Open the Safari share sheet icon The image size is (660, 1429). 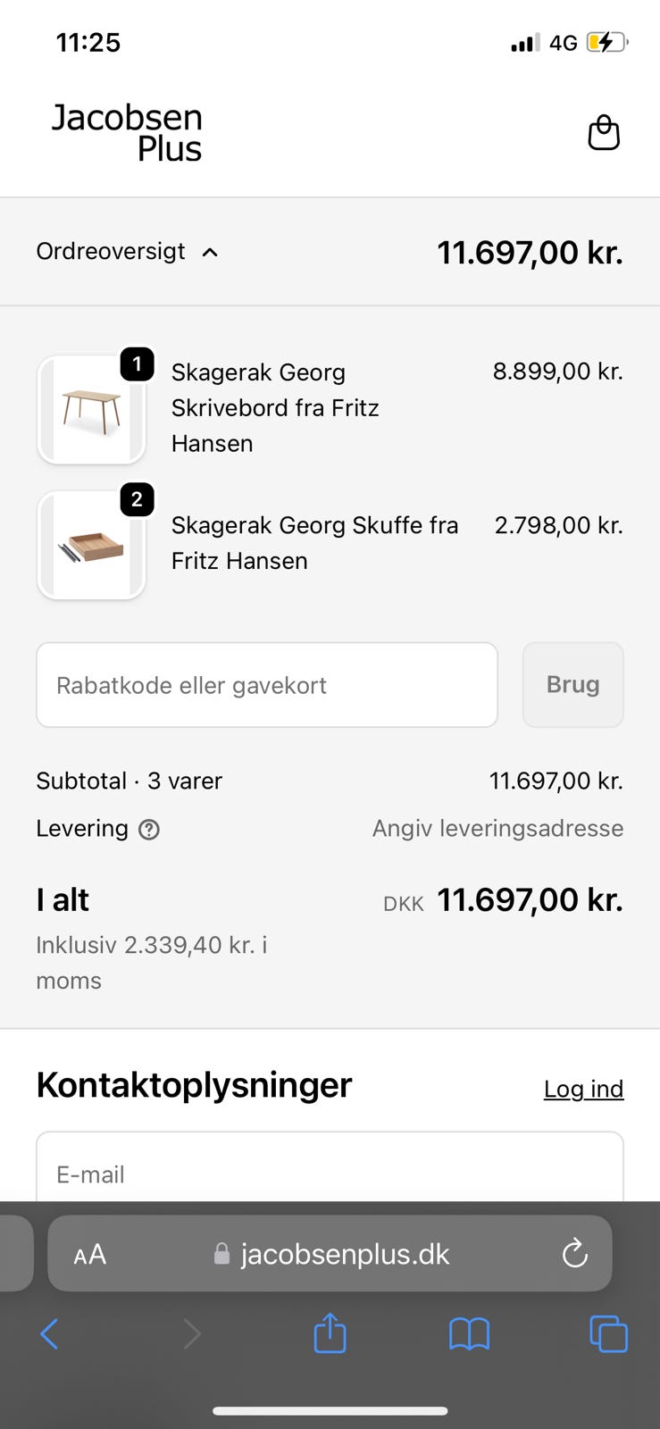[330, 1333]
